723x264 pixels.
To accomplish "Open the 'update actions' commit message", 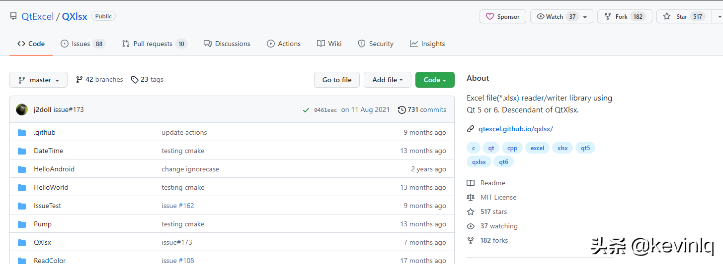I will click(184, 132).
